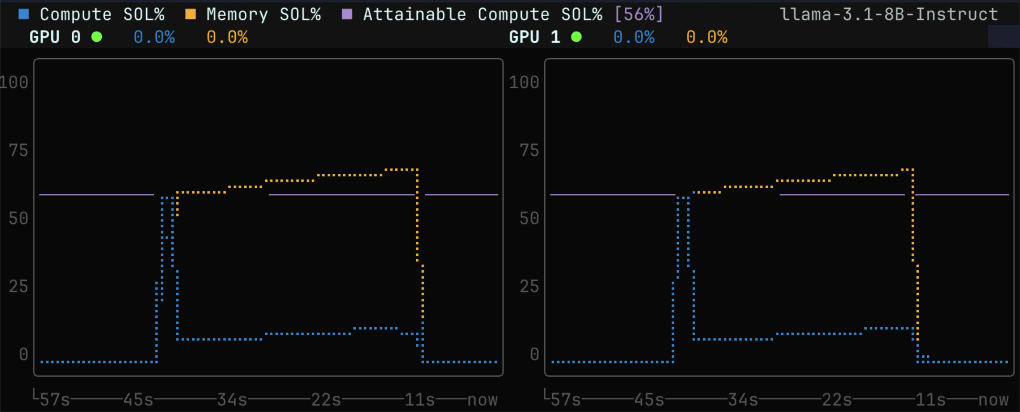Click the GPU 0 green status dot

[97, 37]
